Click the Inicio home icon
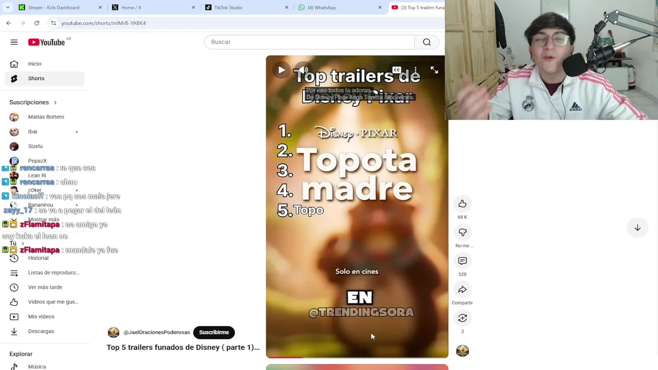Image resolution: width=658 pixels, height=370 pixels. coord(14,64)
